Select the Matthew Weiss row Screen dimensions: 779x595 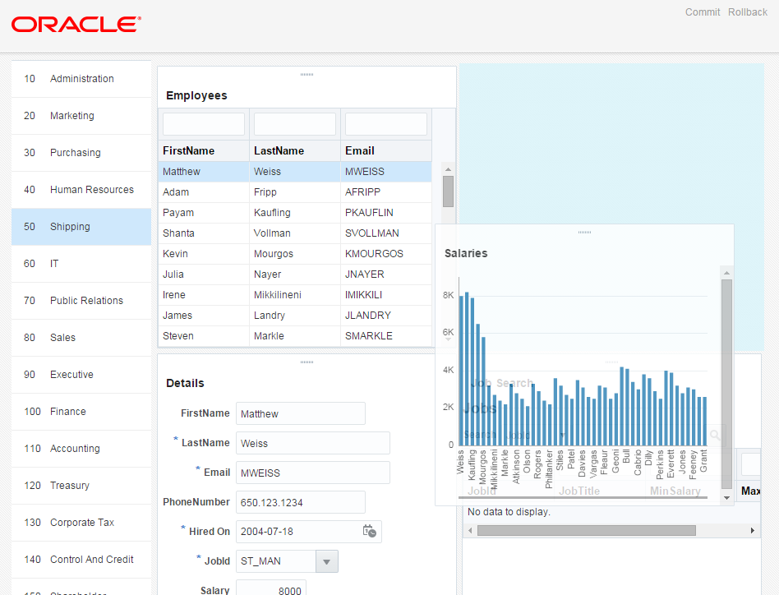[x=295, y=171]
